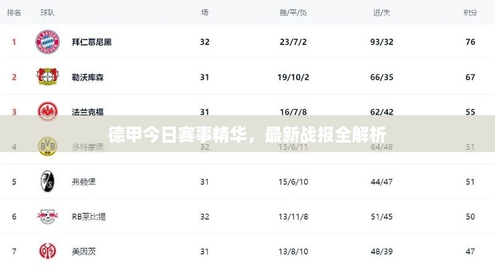Click the SC Freiburg club logo
Screen dimensions: 495x268
pos(48,181)
